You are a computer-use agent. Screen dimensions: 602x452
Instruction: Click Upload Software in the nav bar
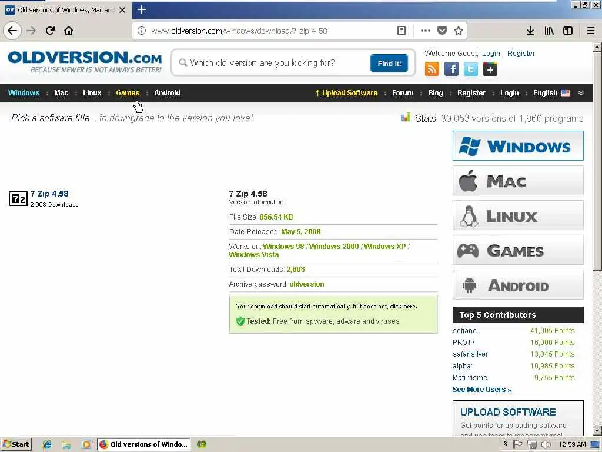tap(346, 93)
